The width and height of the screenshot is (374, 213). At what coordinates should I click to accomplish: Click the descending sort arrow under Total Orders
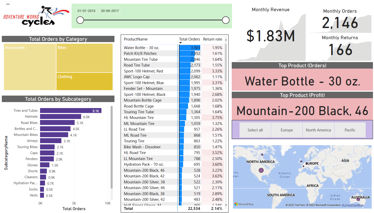(180, 43)
